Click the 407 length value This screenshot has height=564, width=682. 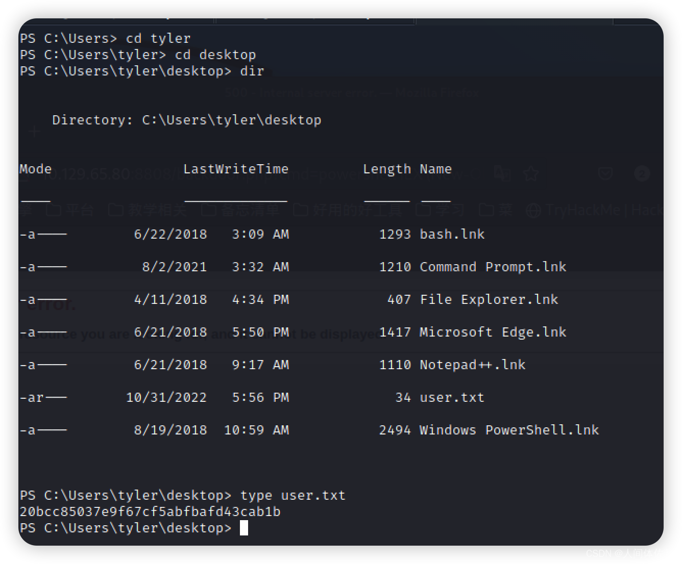[399, 299]
